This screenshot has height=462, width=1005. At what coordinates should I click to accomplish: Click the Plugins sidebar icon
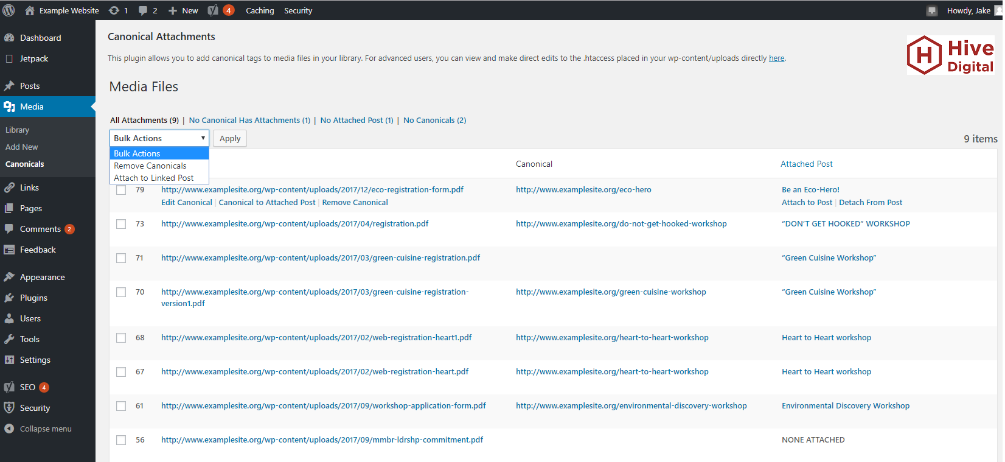(x=9, y=298)
